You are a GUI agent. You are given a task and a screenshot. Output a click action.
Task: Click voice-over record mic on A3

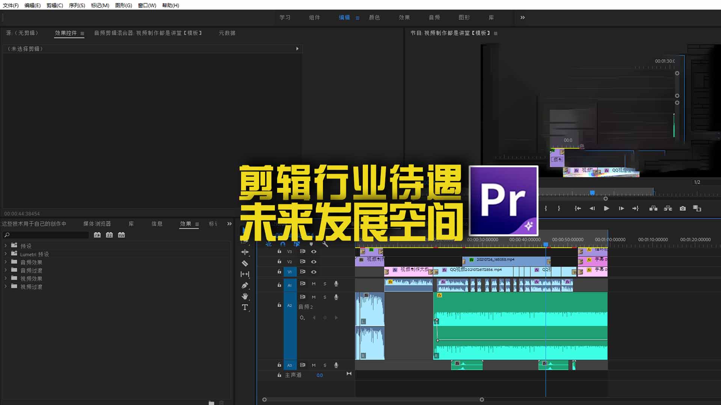[336, 365]
